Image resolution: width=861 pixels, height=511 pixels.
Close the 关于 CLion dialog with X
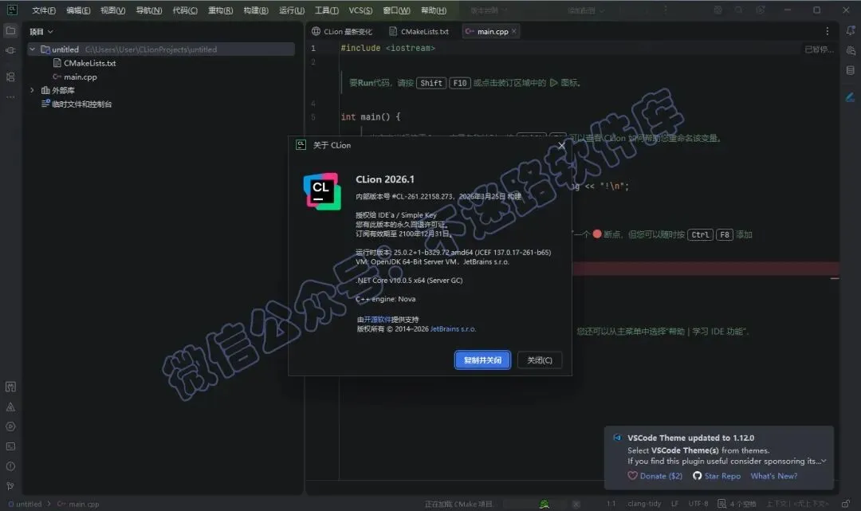coord(561,145)
